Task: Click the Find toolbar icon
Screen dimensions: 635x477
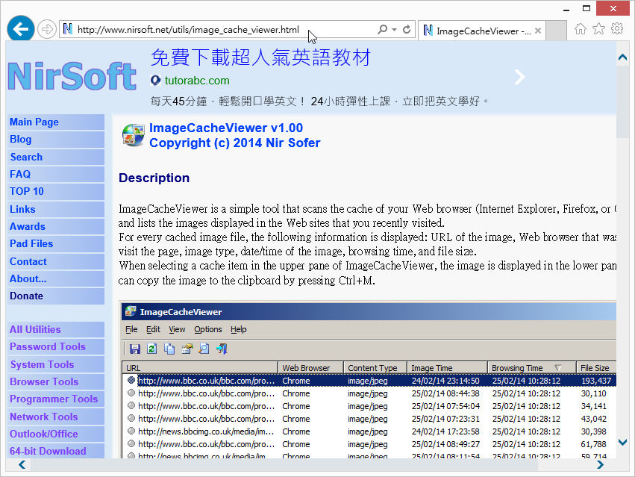Action: 204,349
